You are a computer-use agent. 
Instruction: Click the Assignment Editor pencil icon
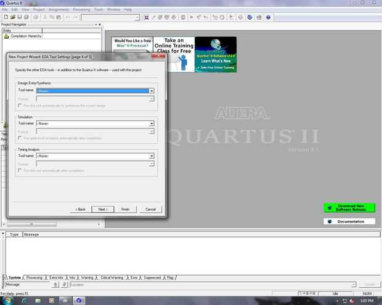click(153, 17)
